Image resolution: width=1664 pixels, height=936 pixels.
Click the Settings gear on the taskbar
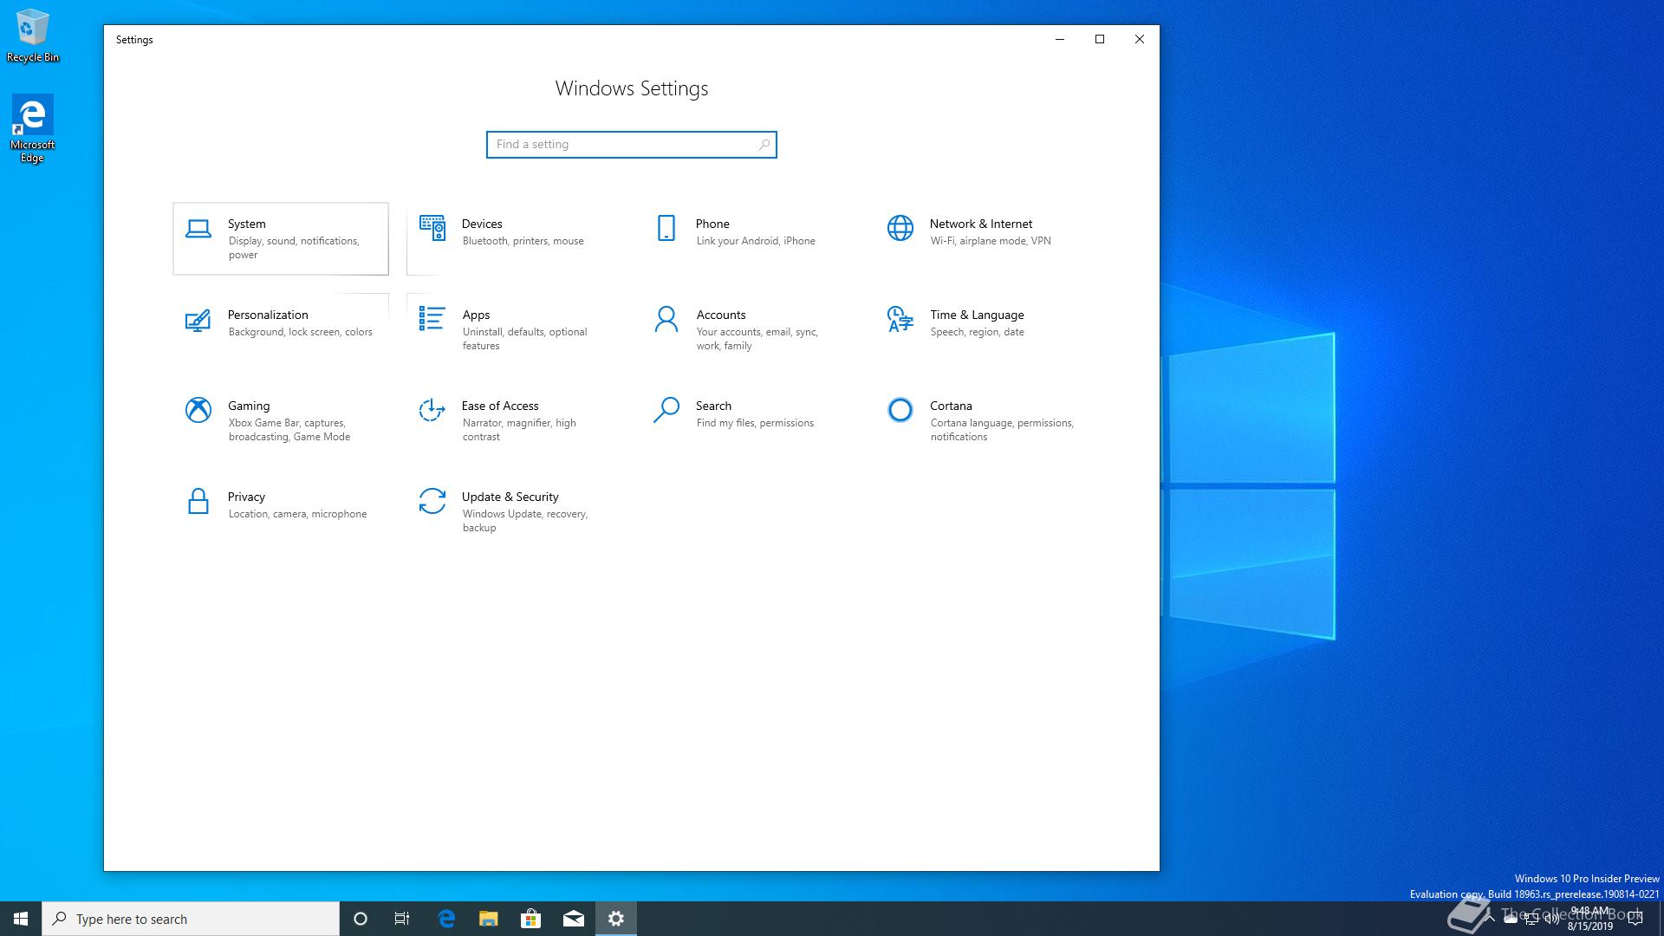click(616, 919)
